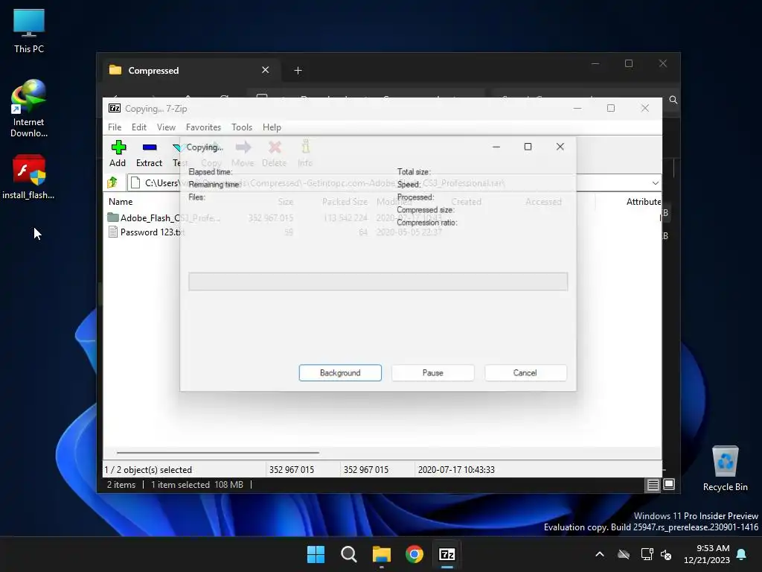Click the faded Move toolbar icon
762x572 pixels.
(243, 147)
